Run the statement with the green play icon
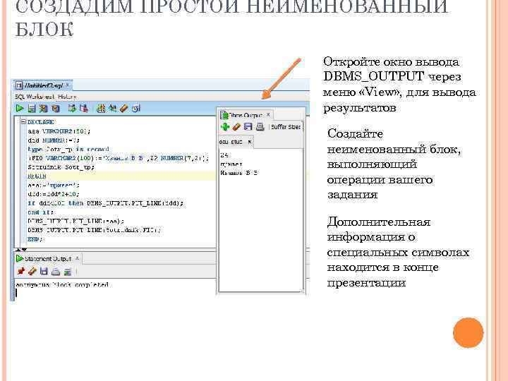Screen dimensions: 508x381 [20, 108]
